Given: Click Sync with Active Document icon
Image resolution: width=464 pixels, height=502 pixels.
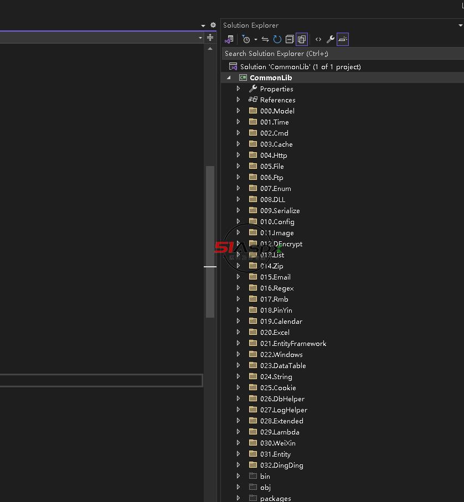Looking at the screenshot, I should pos(265,39).
